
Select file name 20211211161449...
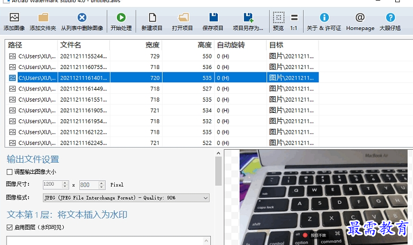[84, 89]
